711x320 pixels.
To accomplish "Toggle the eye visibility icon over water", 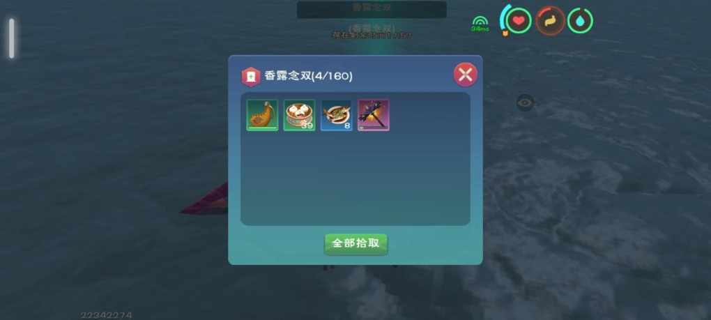I will click(525, 102).
